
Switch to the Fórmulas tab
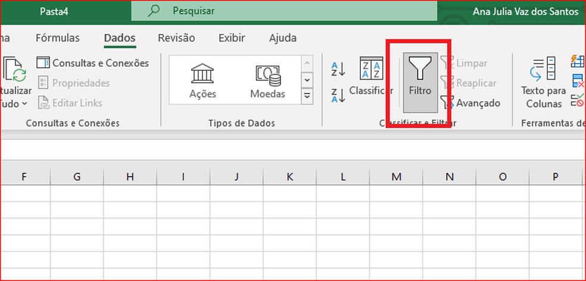58,38
